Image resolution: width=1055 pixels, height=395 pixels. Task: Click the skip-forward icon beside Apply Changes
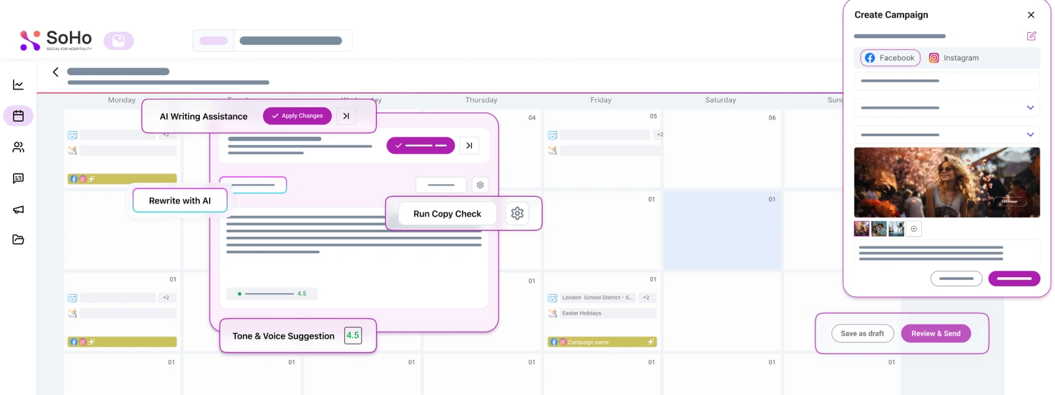(346, 116)
